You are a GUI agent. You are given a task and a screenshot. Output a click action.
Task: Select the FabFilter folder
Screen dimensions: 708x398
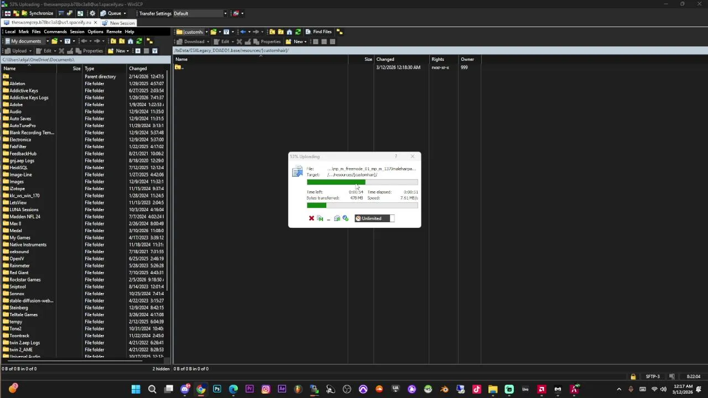[18, 146]
